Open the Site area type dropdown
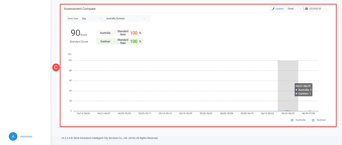Image resolution: width=342 pixels, height=145 pixels. [x=91, y=19]
